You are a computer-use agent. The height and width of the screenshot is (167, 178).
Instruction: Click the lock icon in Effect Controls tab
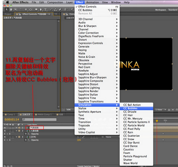click(20, 14)
